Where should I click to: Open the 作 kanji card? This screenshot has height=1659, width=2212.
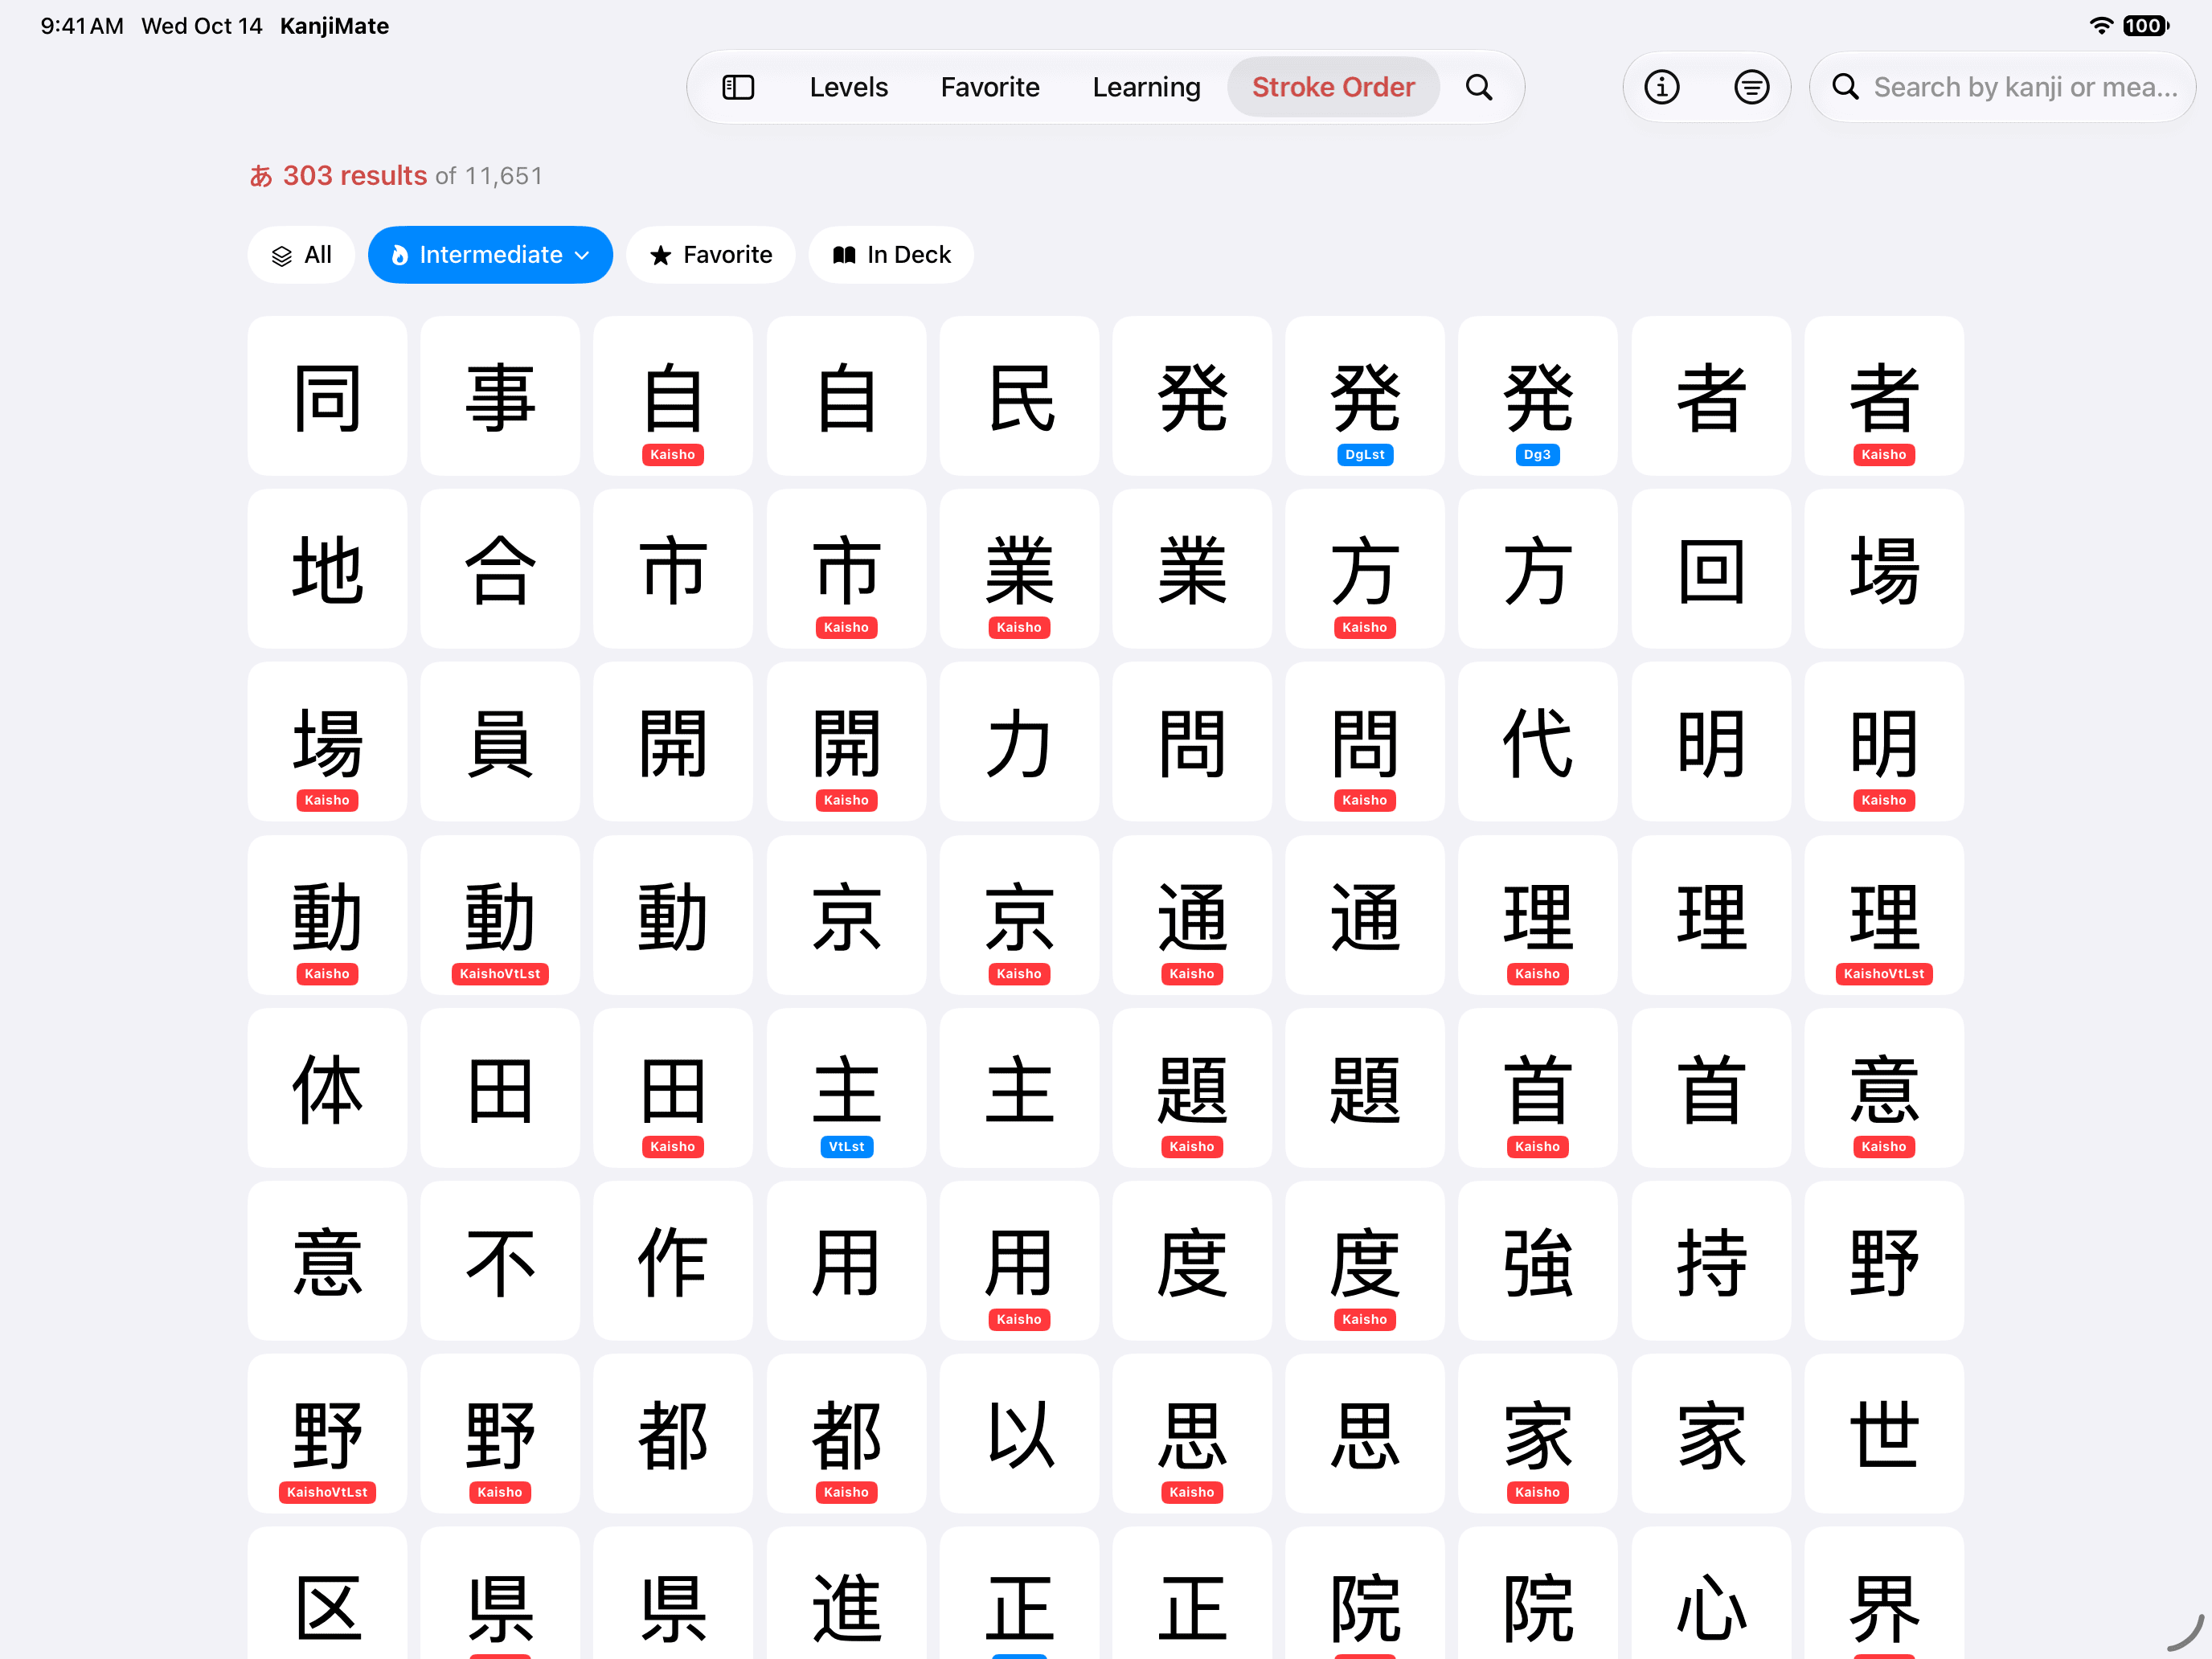[x=673, y=1261]
